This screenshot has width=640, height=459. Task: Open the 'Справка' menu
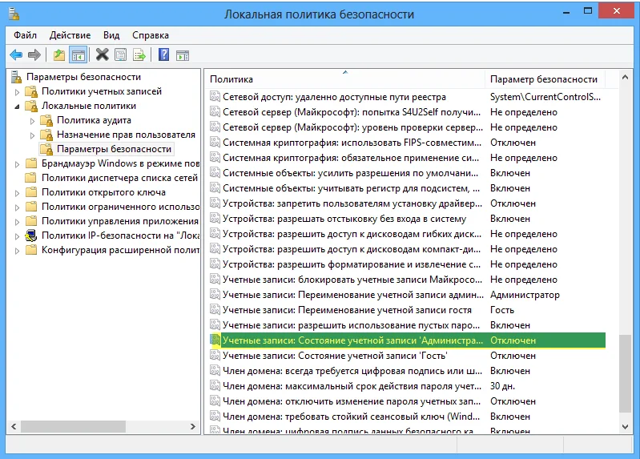coord(151,35)
